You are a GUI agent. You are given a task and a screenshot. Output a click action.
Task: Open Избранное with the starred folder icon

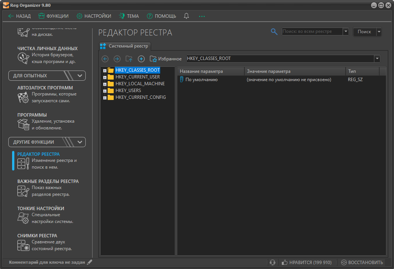[154, 59]
